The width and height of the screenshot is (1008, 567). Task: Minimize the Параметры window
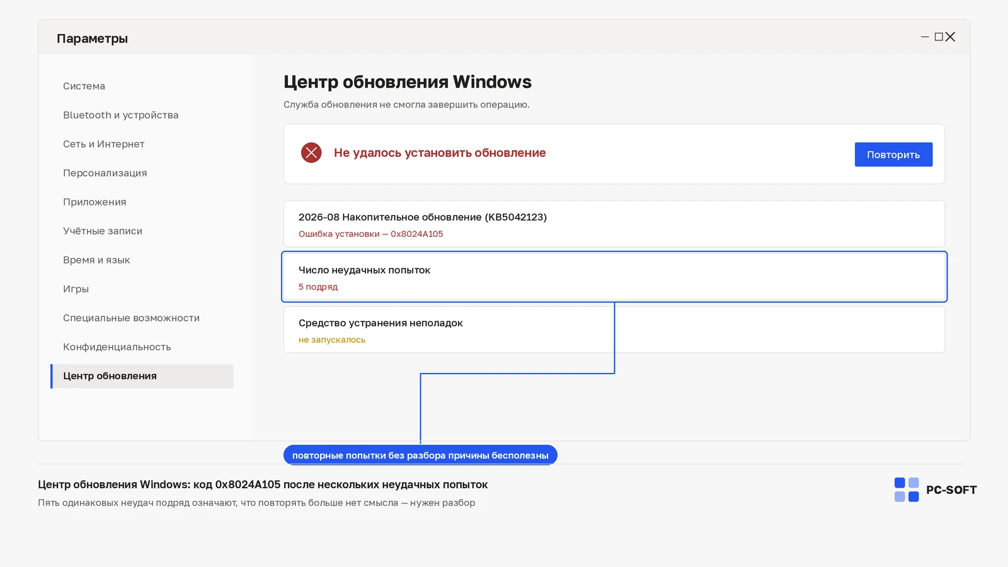925,37
